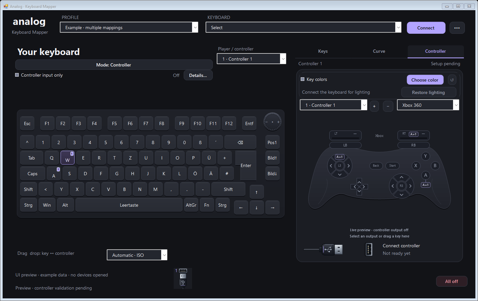Click the D-pad down arrow
Image resolution: width=478 pixels, height=301 pixels.
tap(359, 192)
